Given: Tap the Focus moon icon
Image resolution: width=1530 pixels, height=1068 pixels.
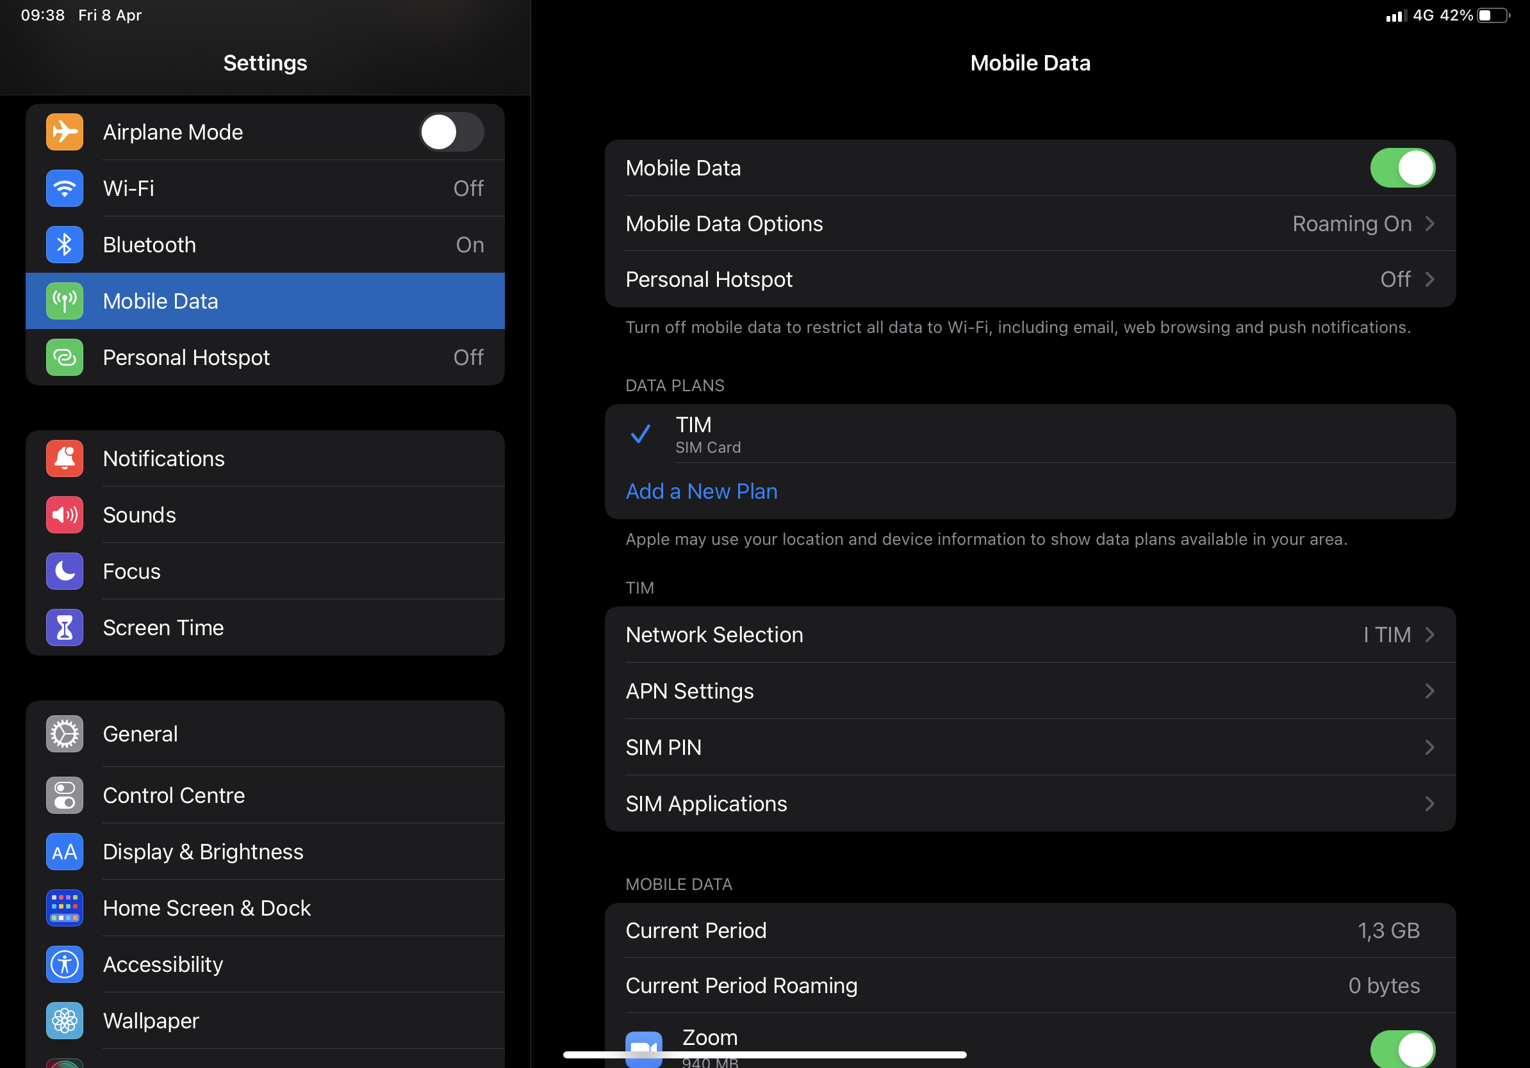Looking at the screenshot, I should pyautogui.click(x=65, y=571).
